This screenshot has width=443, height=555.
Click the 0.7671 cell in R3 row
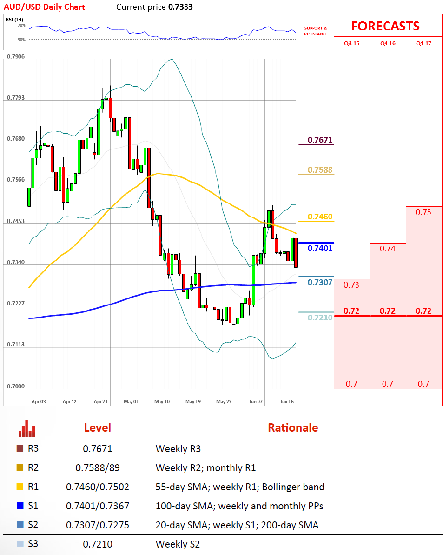(x=98, y=449)
